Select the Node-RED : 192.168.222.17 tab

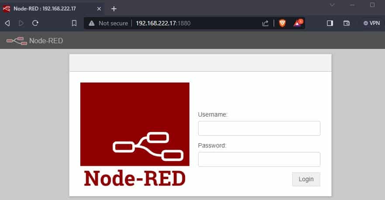click(52, 9)
